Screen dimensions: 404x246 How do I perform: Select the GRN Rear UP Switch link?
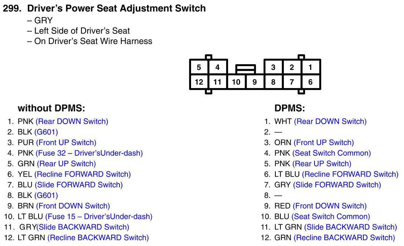(66, 164)
